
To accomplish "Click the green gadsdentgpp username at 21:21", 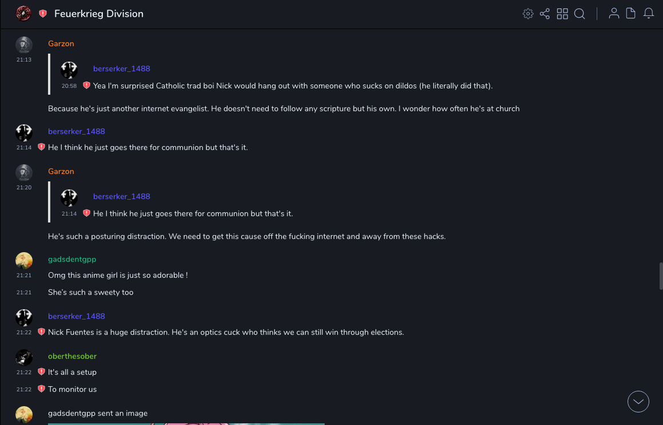I will (72, 260).
